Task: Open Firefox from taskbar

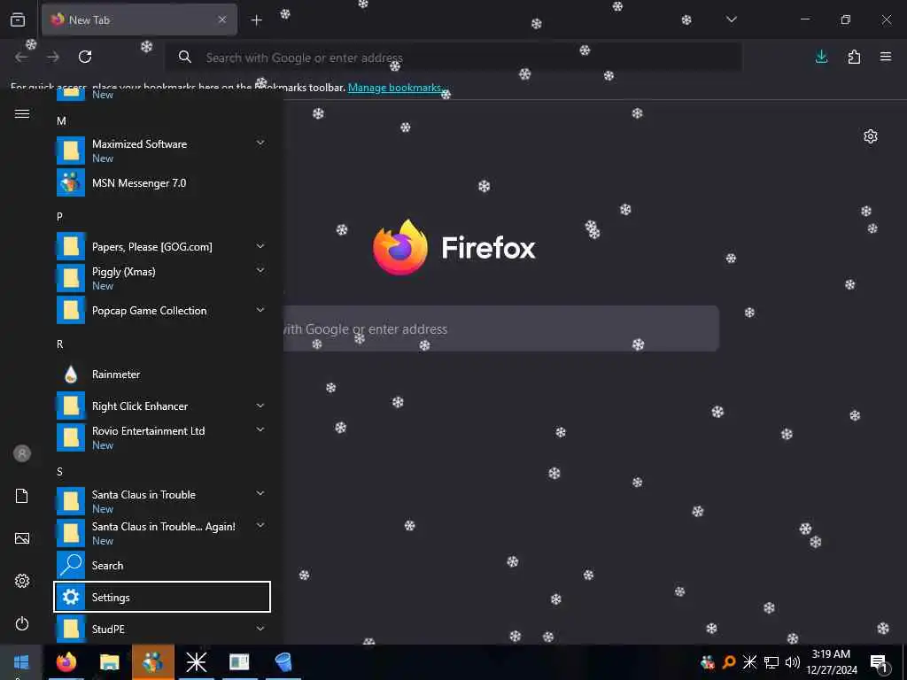Action: [x=66, y=662]
